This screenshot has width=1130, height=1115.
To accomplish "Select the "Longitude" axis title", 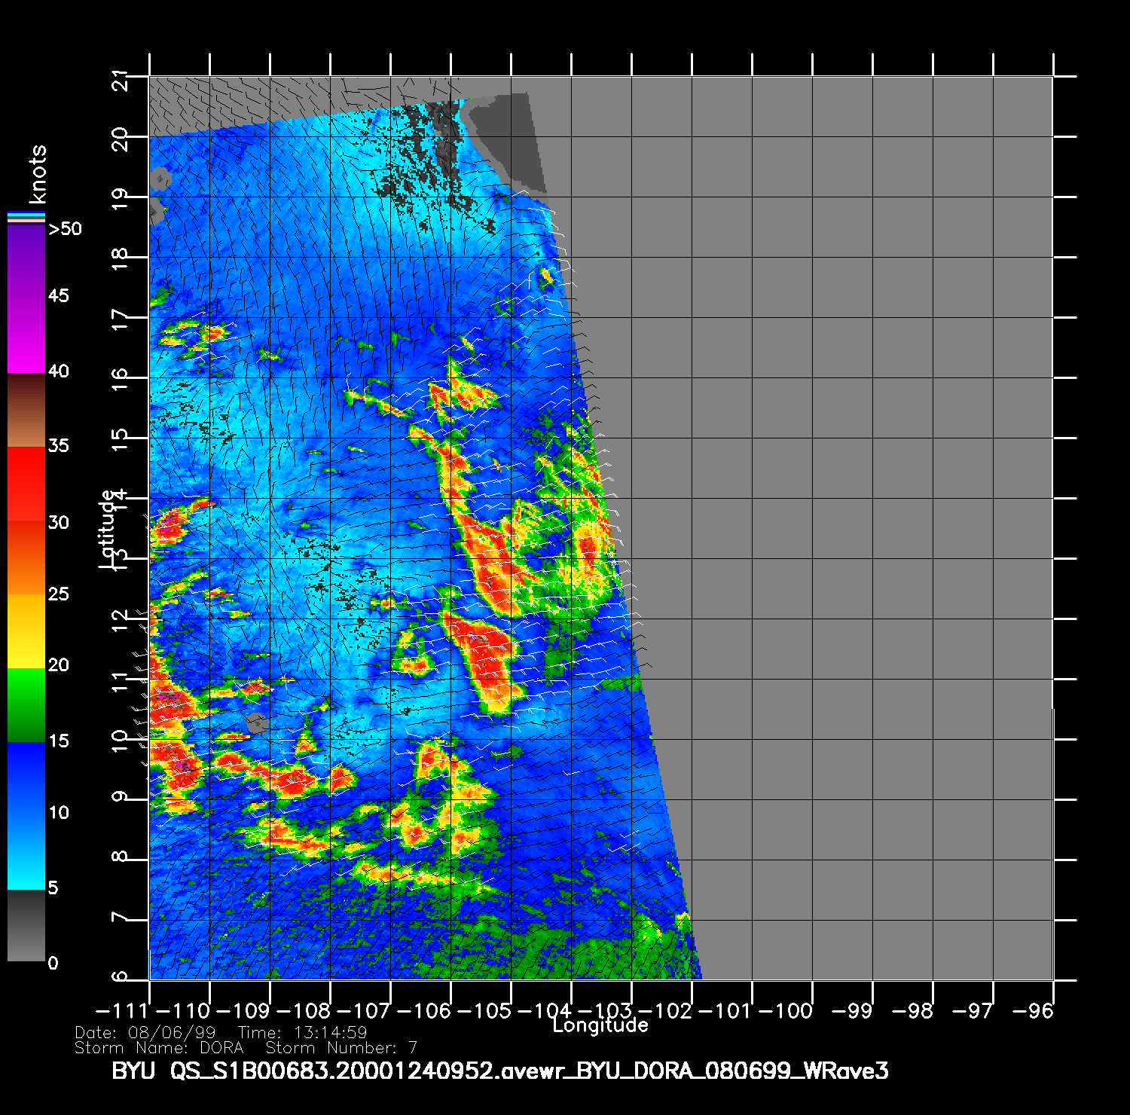I will click(600, 1025).
